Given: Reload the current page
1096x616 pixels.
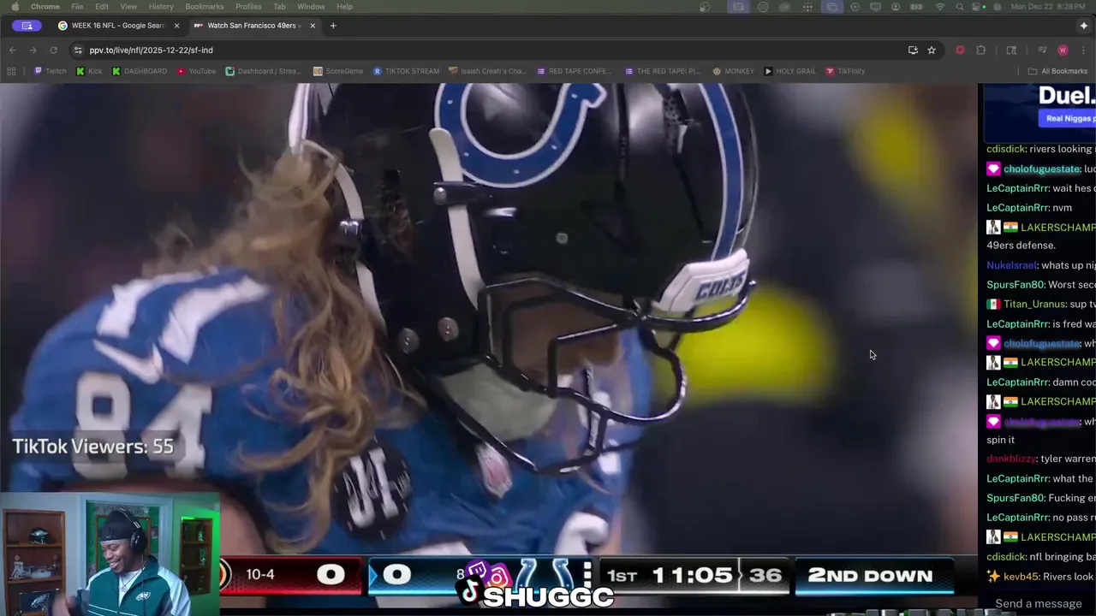Looking at the screenshot, I should click(x=53, y=50).
